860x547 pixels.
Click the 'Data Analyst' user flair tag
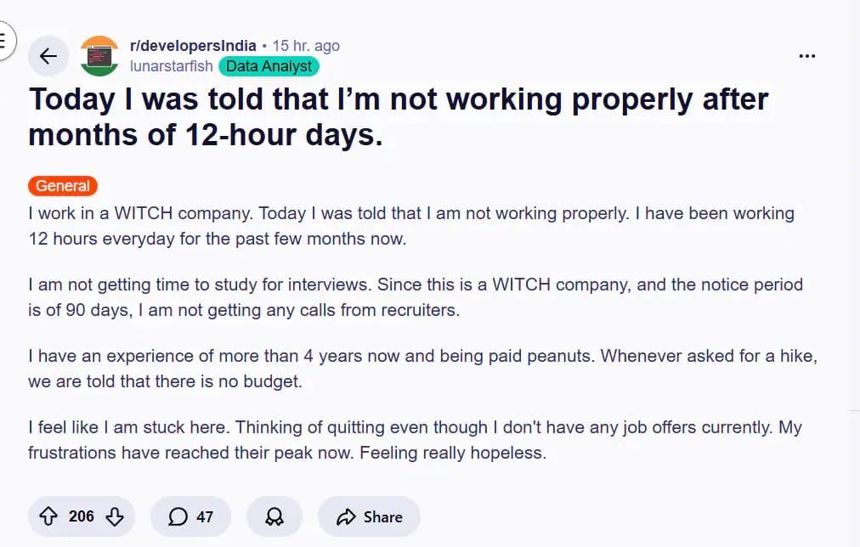269,65
